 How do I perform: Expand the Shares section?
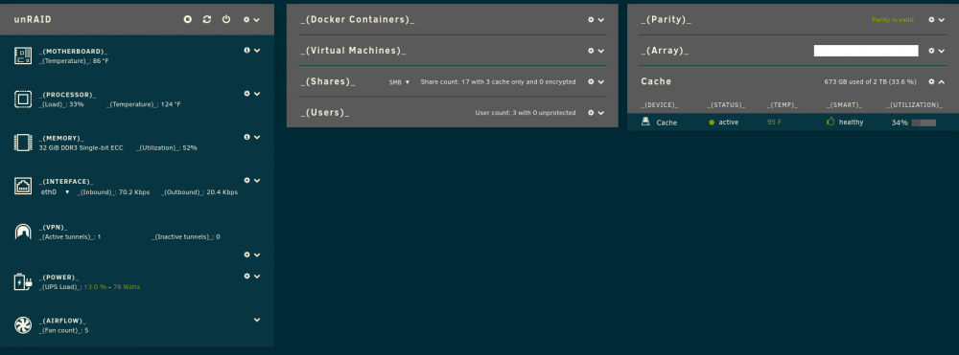(x=601, y=81)
